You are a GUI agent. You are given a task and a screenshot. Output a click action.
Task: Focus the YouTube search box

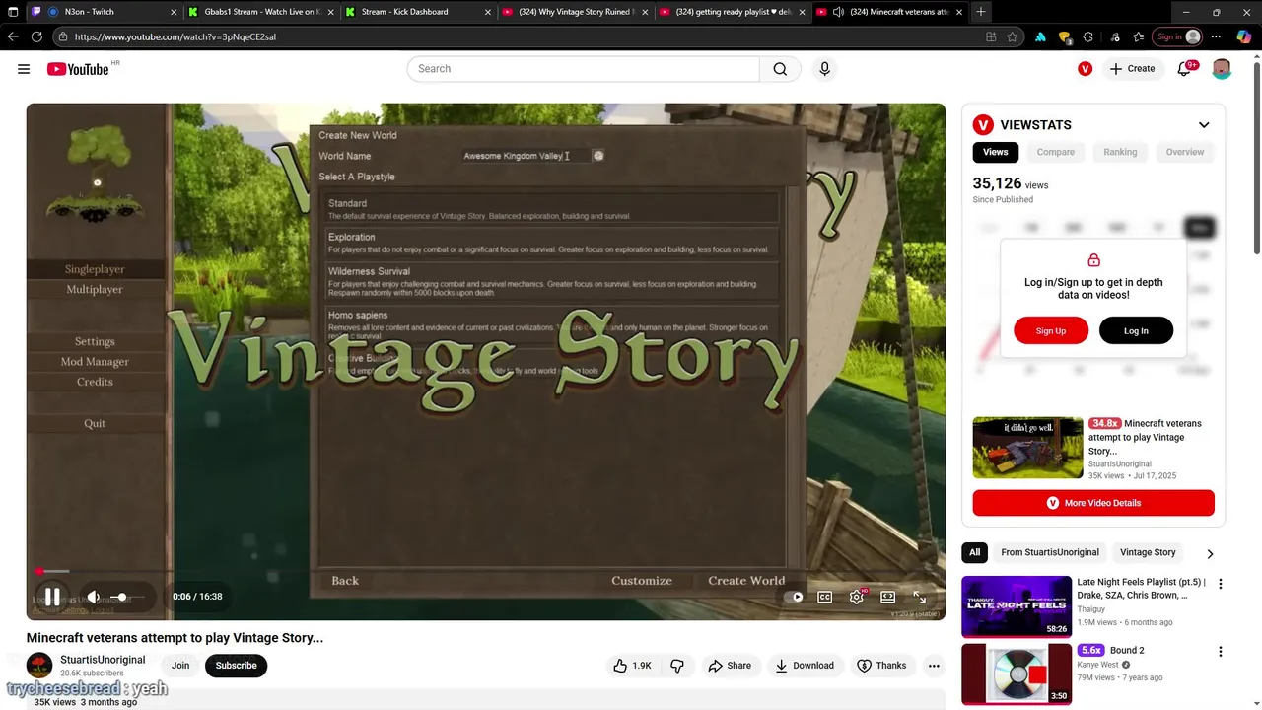coord(584,69)
